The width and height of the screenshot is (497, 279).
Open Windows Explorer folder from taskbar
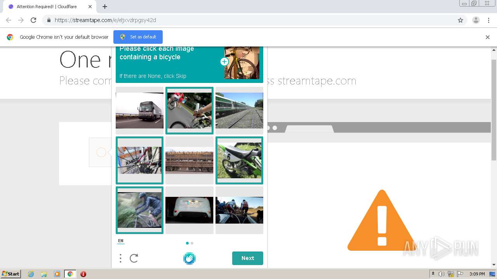click(x=44, y=274)
